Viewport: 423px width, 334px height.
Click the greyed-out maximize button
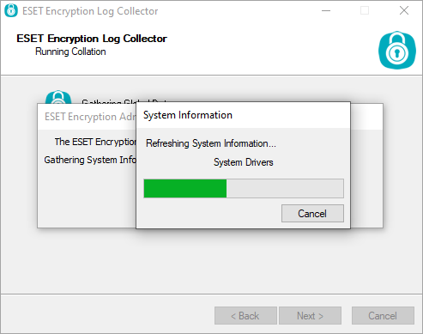point(365,11)
